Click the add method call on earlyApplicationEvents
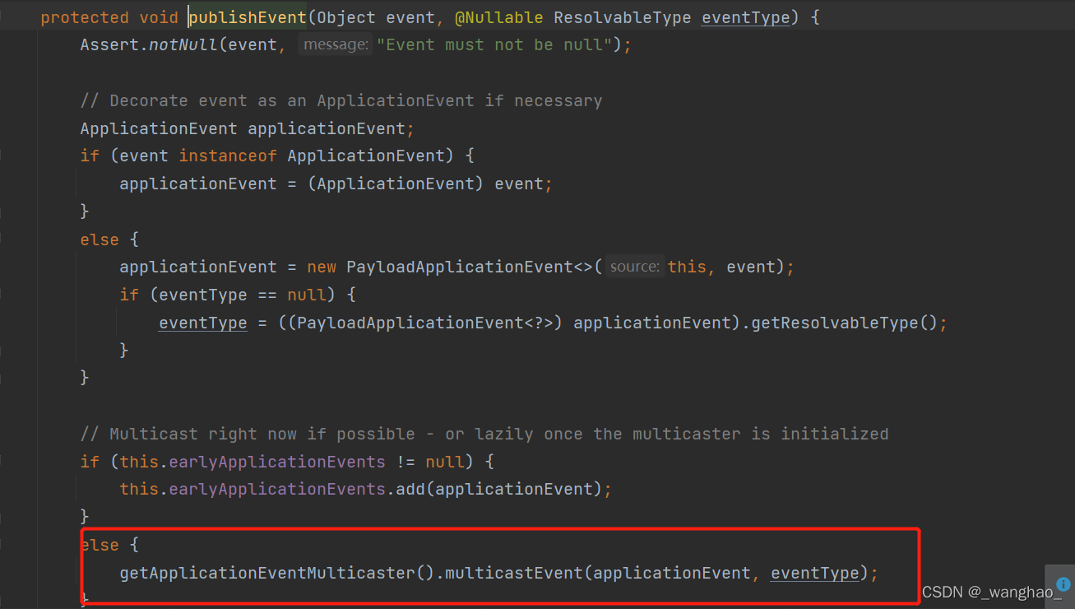Screen dimensions: 1075x609 point(410,489)
